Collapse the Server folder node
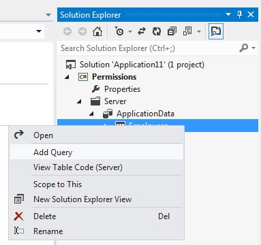Viewport: 261px width, 245px height. tap(79, 101)
